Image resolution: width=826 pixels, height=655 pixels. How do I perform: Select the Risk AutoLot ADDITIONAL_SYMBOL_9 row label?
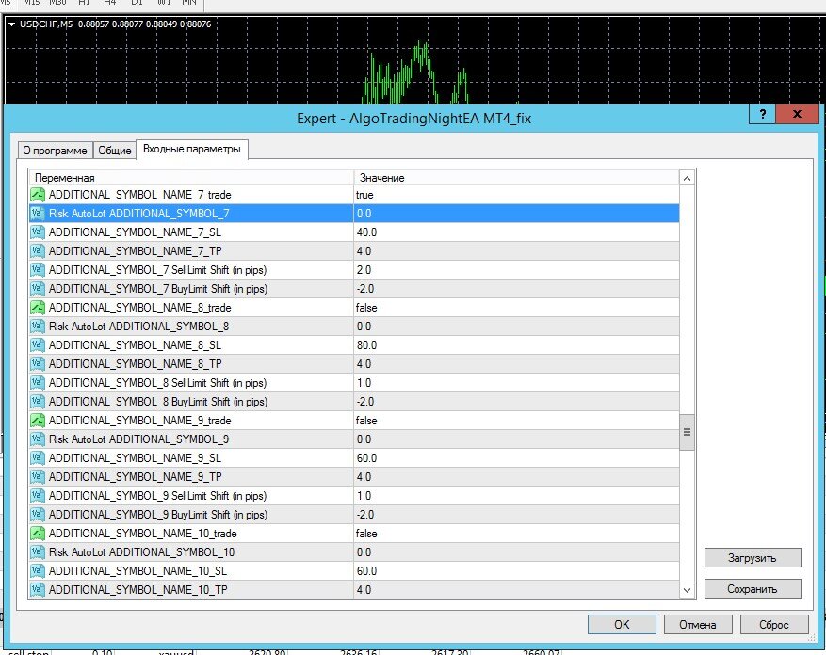(x=139, y=439)
